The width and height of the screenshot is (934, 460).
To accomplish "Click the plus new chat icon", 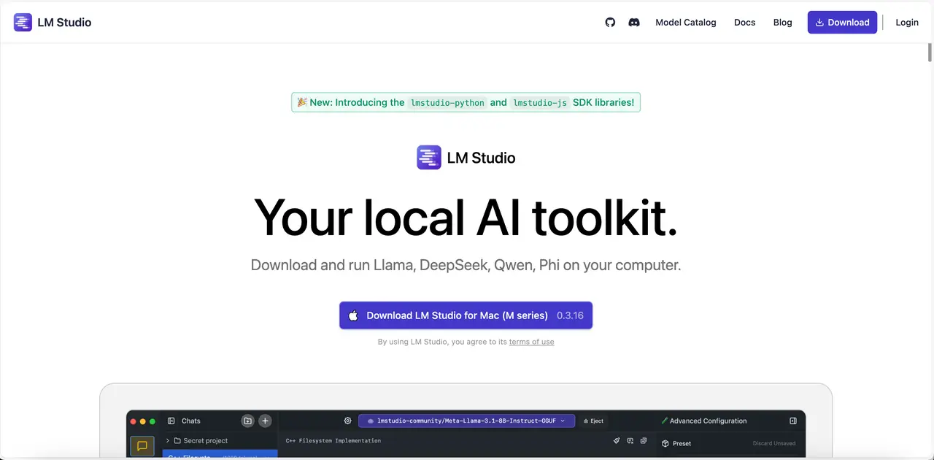I will (265, 421).
